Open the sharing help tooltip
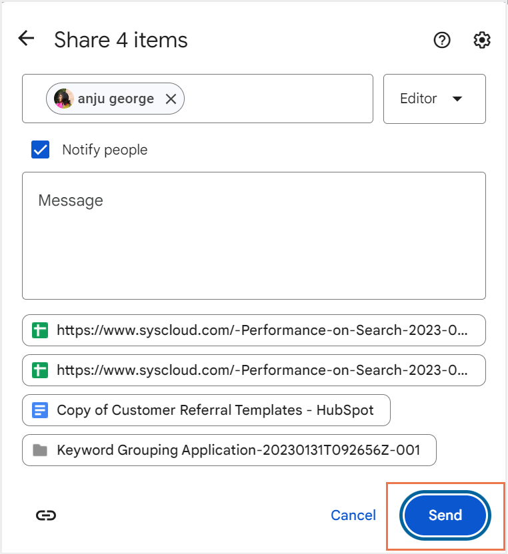508x554 pixels. [x=441, y=41]
